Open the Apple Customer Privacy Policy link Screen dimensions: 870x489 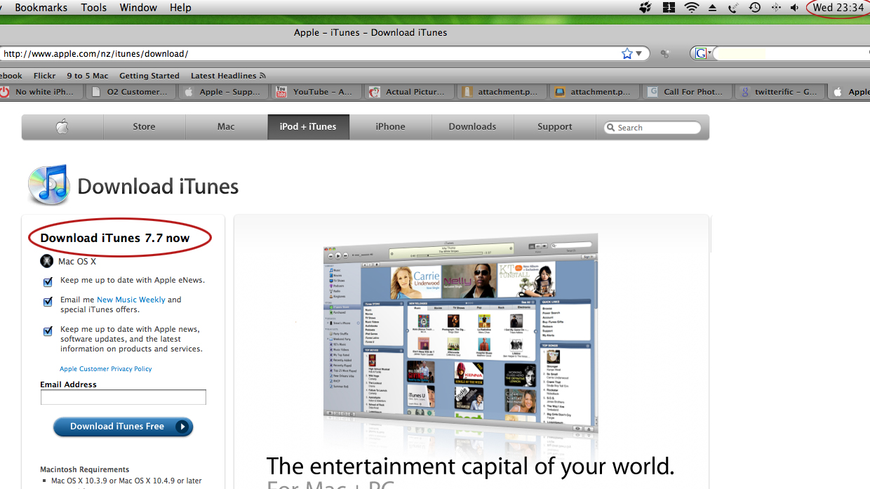(x=106, y=369)
